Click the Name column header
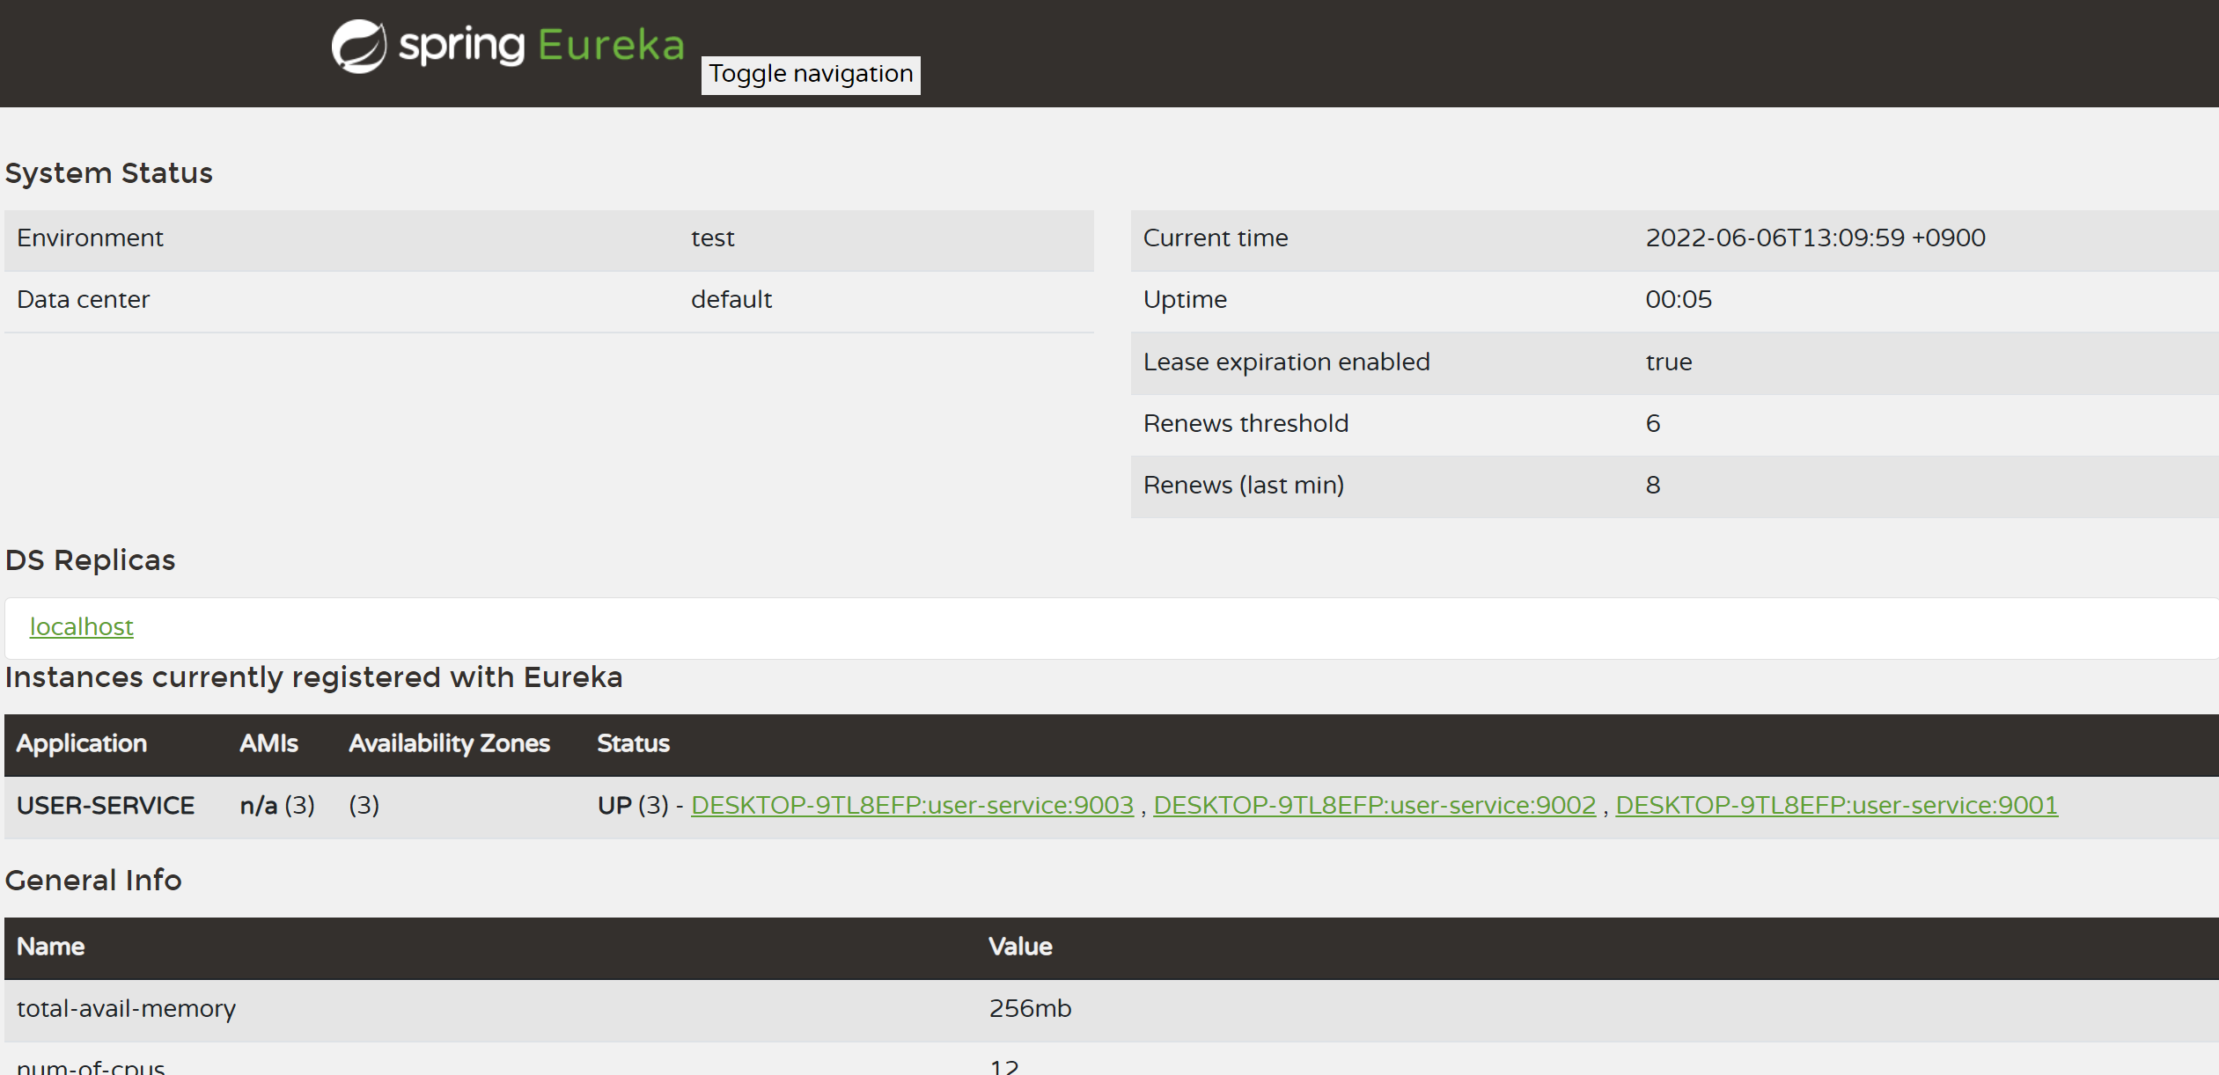 point(51,947)
